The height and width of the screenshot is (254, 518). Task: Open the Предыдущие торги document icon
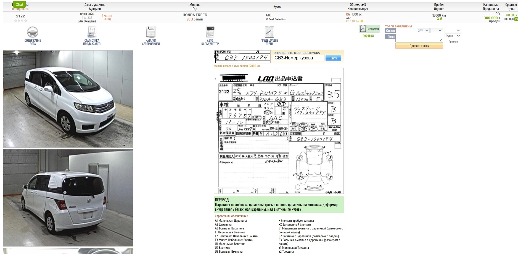pos(269,32)
